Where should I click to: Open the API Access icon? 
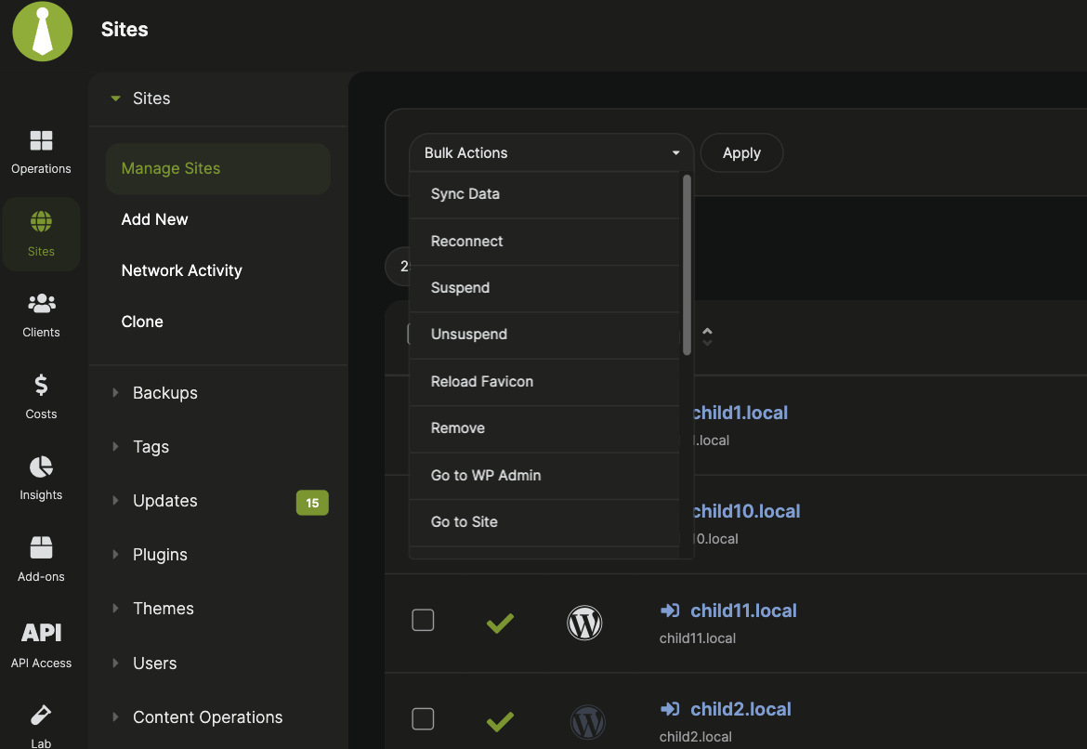tap(41, 632)
